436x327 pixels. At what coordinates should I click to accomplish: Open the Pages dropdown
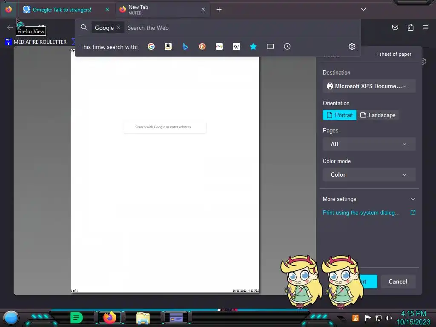tap(369, 144)
